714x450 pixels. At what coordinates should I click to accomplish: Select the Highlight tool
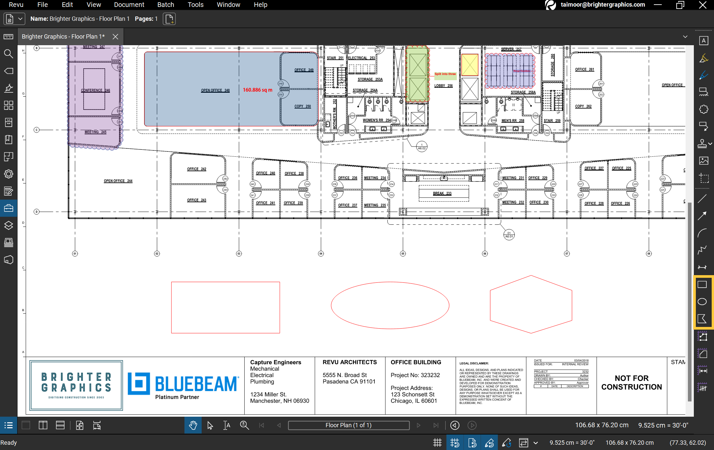tap(703, 58)
